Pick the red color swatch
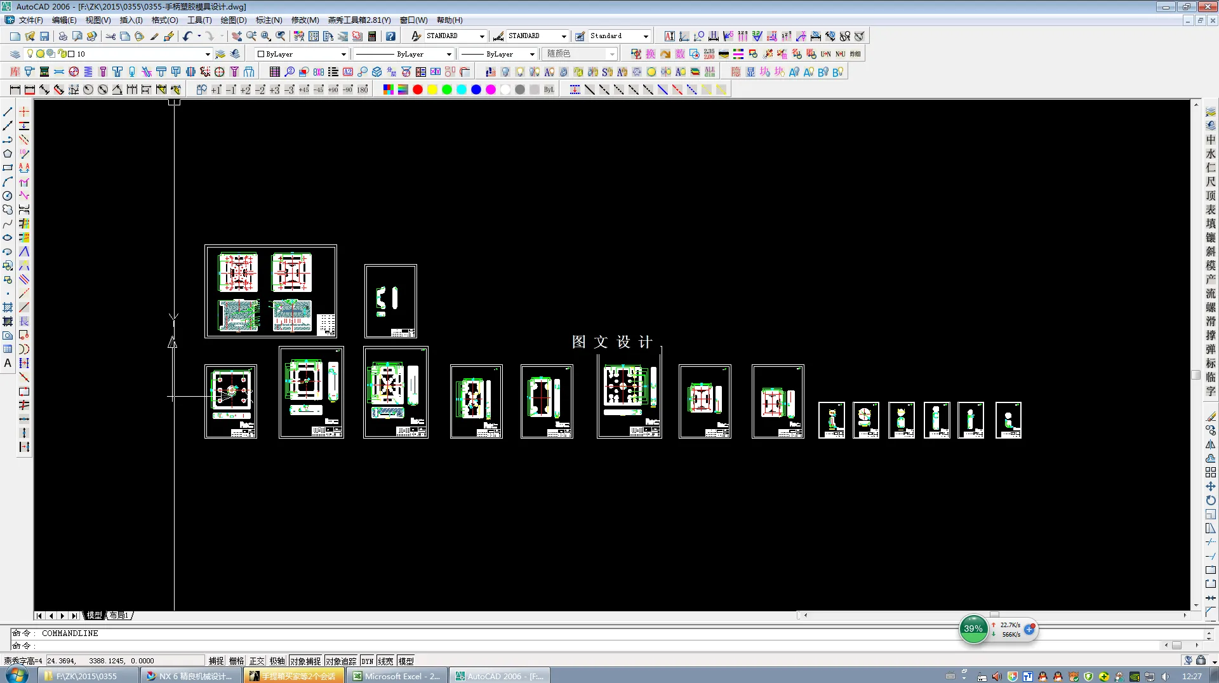The width and height of the screenshot is (1219, 683). click(x=418, y=90)
